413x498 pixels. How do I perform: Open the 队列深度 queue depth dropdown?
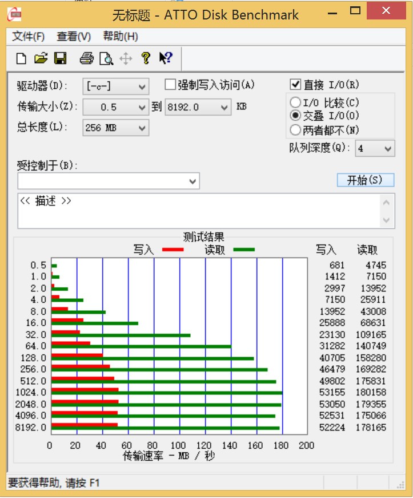coord(375,148)
